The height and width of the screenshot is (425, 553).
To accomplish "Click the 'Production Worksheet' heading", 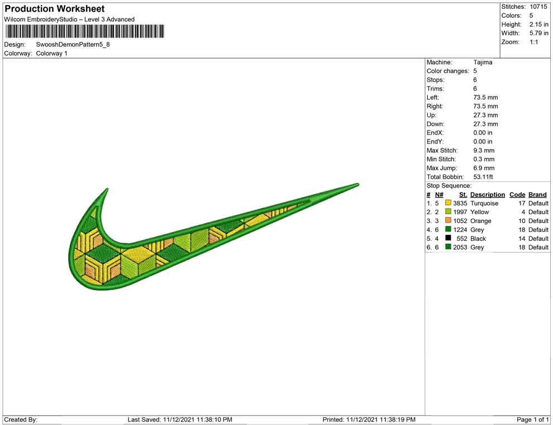I will tap(55, 9).
